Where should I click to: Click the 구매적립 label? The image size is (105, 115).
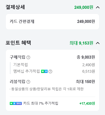click(x=18, y=57)
